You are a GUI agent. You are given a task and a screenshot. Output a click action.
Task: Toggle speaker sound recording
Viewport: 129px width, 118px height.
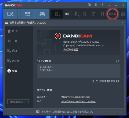[x=67, y=14]
